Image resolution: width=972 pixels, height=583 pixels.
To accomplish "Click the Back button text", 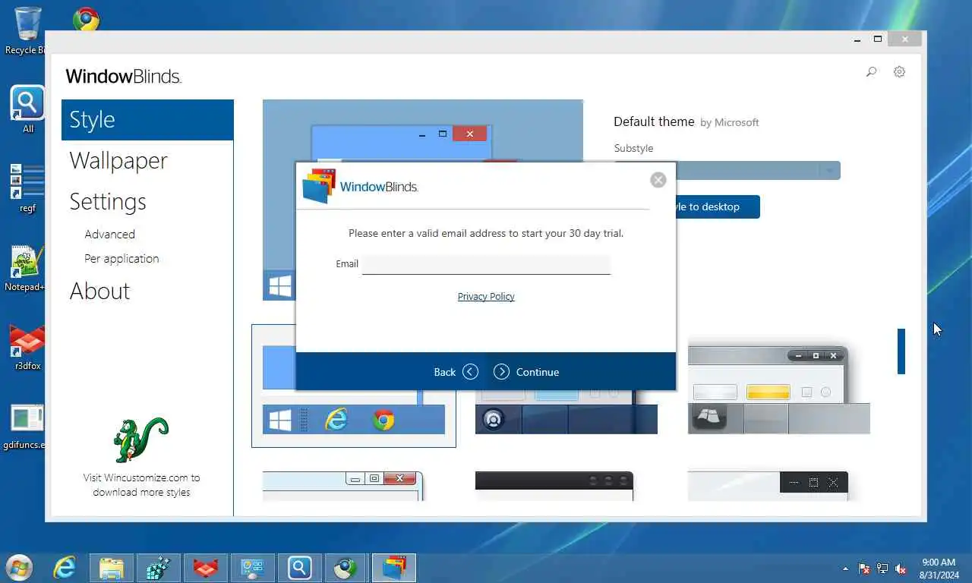I will point(445,372).
